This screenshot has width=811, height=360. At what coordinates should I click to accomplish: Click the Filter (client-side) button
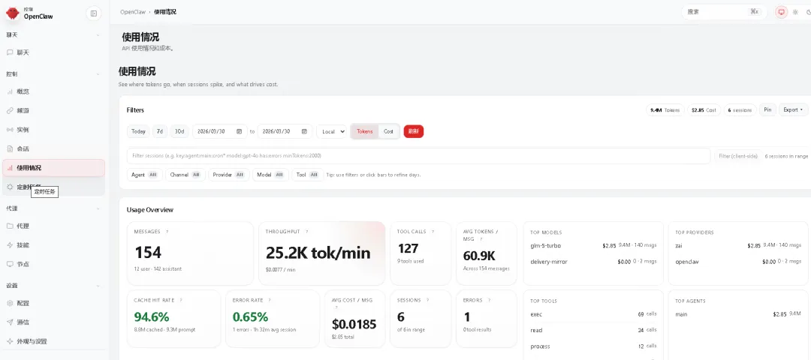[x=737, y=156]
